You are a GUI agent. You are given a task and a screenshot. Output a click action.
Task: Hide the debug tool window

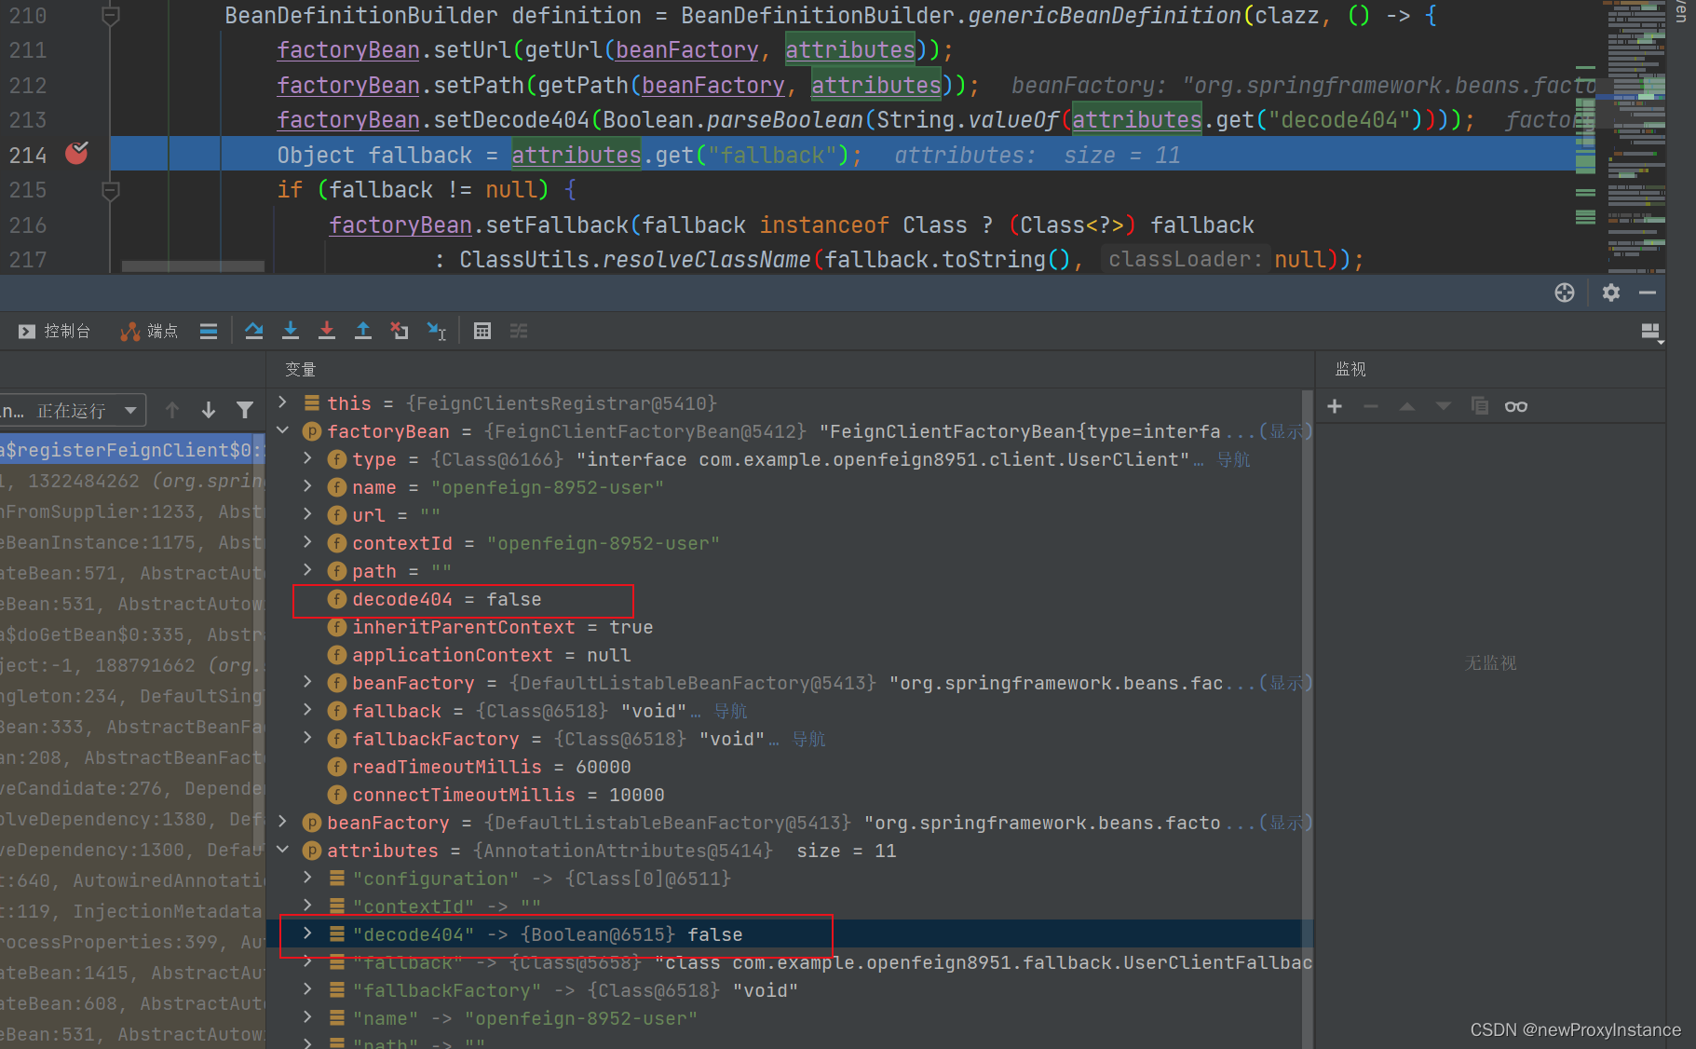point(1648,293)
